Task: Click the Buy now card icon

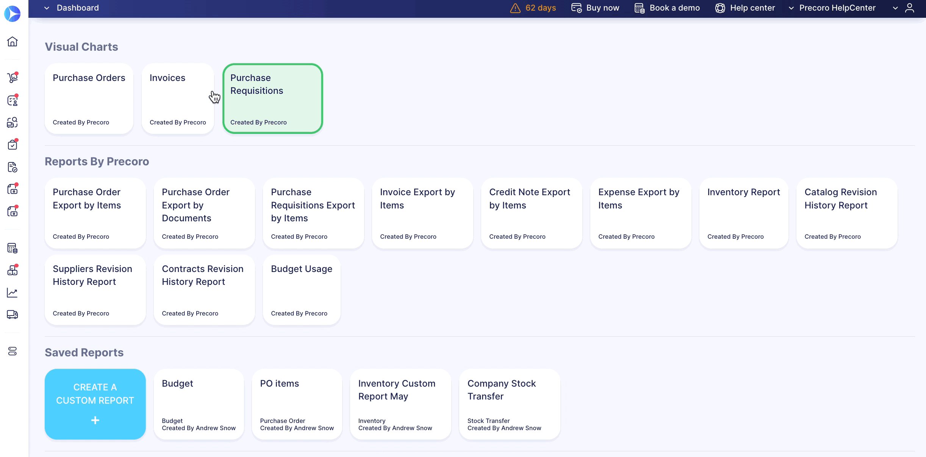Action: [x=576, y=8]
